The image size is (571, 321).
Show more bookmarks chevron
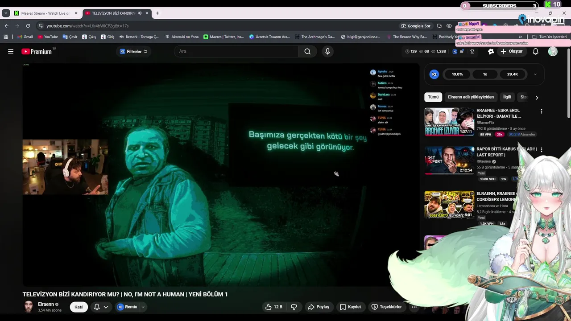click(520, 37)
